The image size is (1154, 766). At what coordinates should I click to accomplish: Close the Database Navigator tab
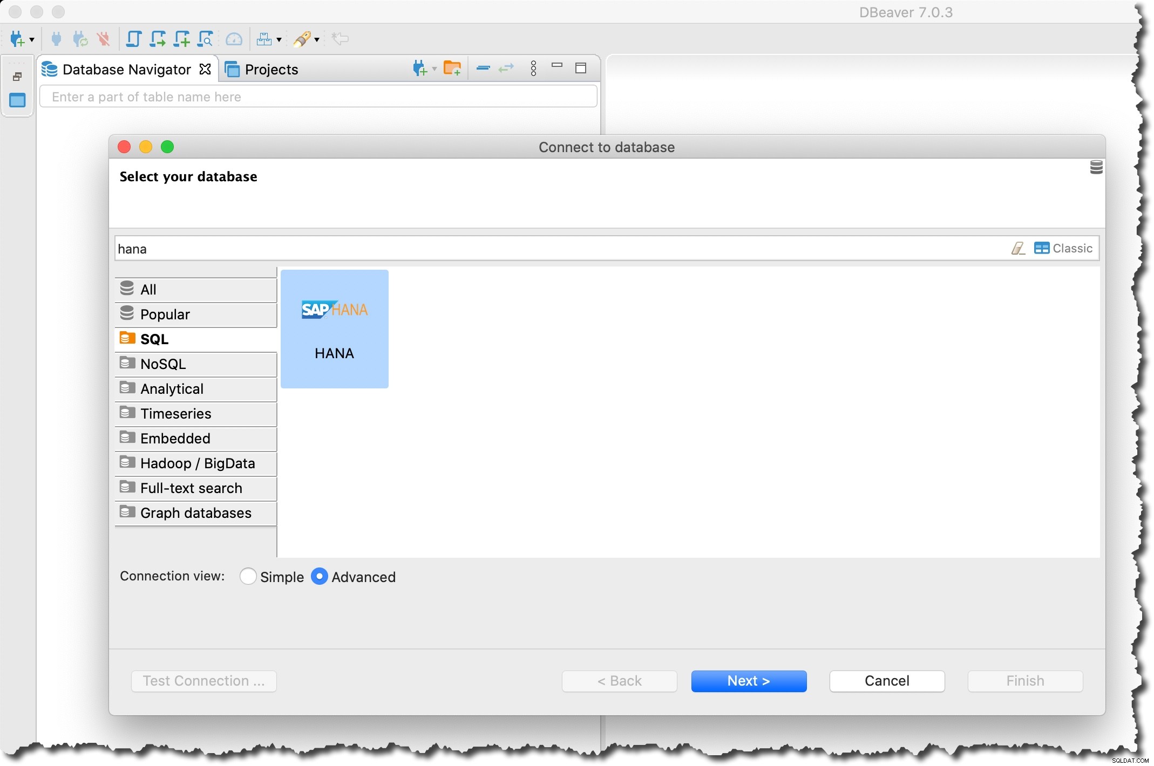point(205,69)
